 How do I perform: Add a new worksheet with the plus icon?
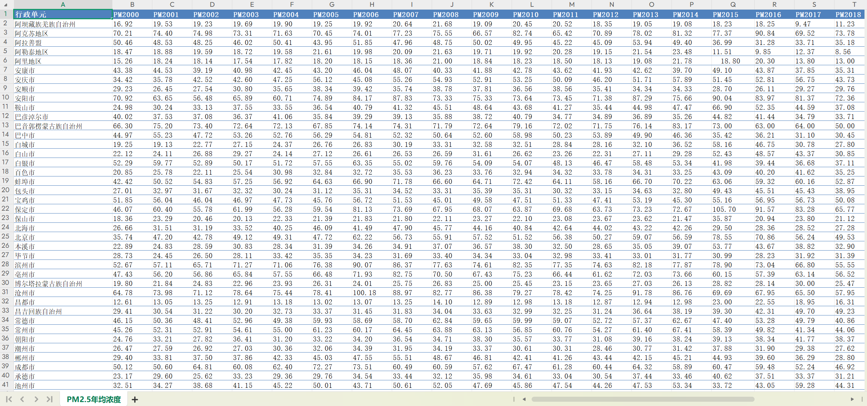pos(135,399)
